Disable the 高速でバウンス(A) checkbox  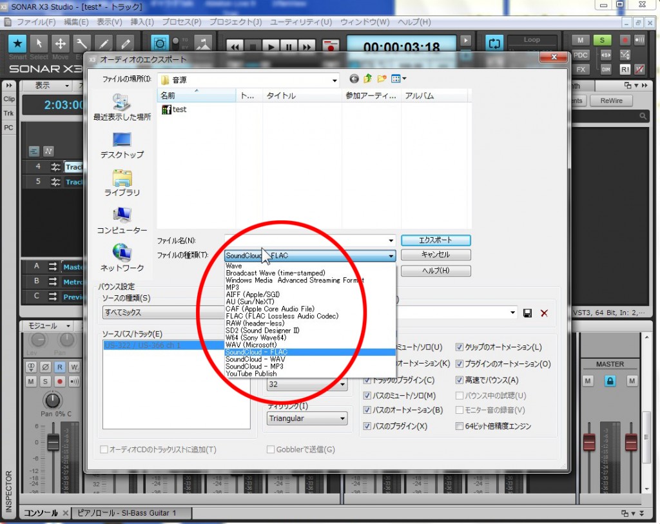tap(460, 380)
